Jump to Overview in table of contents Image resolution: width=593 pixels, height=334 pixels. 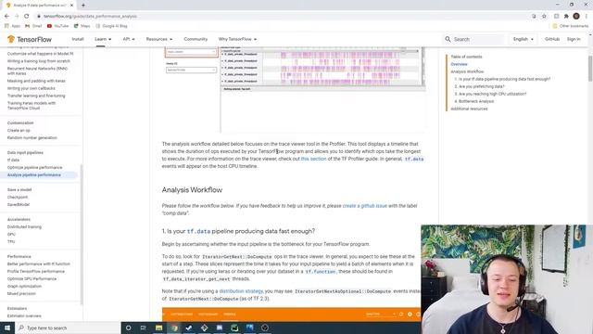tap(459, 64)
